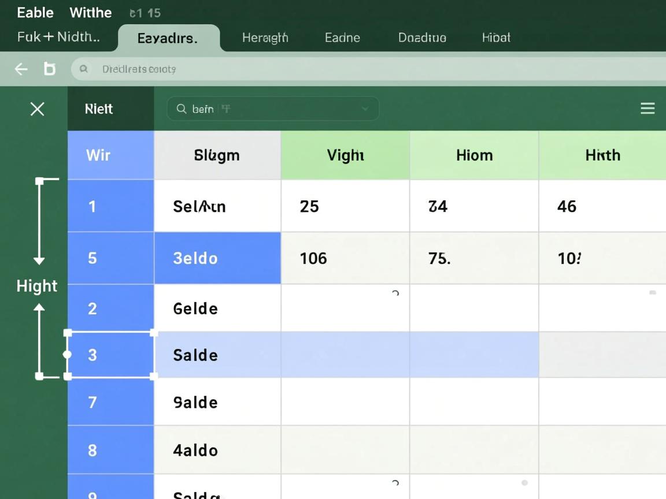Screen dimensions: 666x499
Task: Select the highlighted '3eldo' cell
Action: [217, 258]
